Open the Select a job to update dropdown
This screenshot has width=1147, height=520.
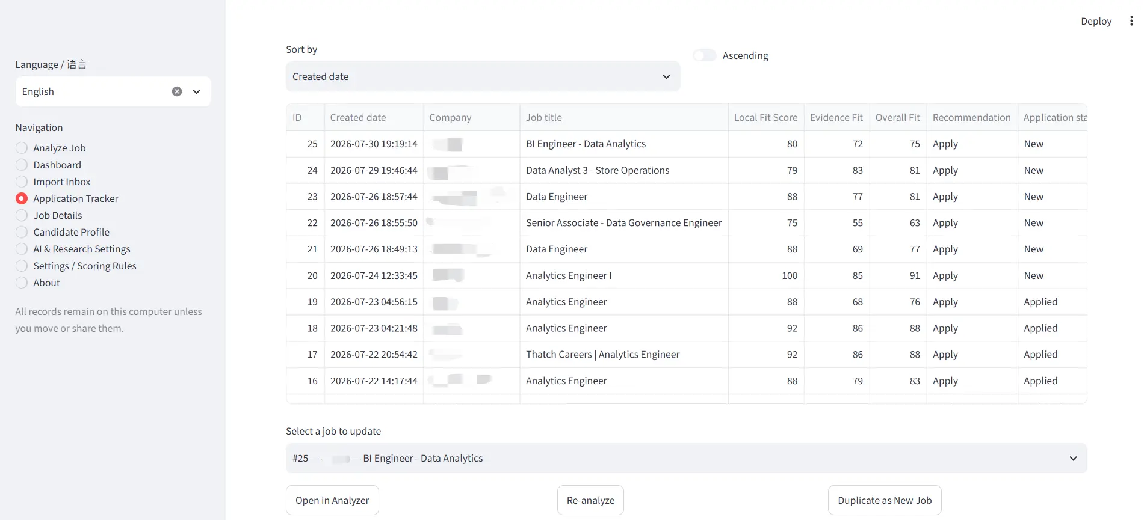686,458
